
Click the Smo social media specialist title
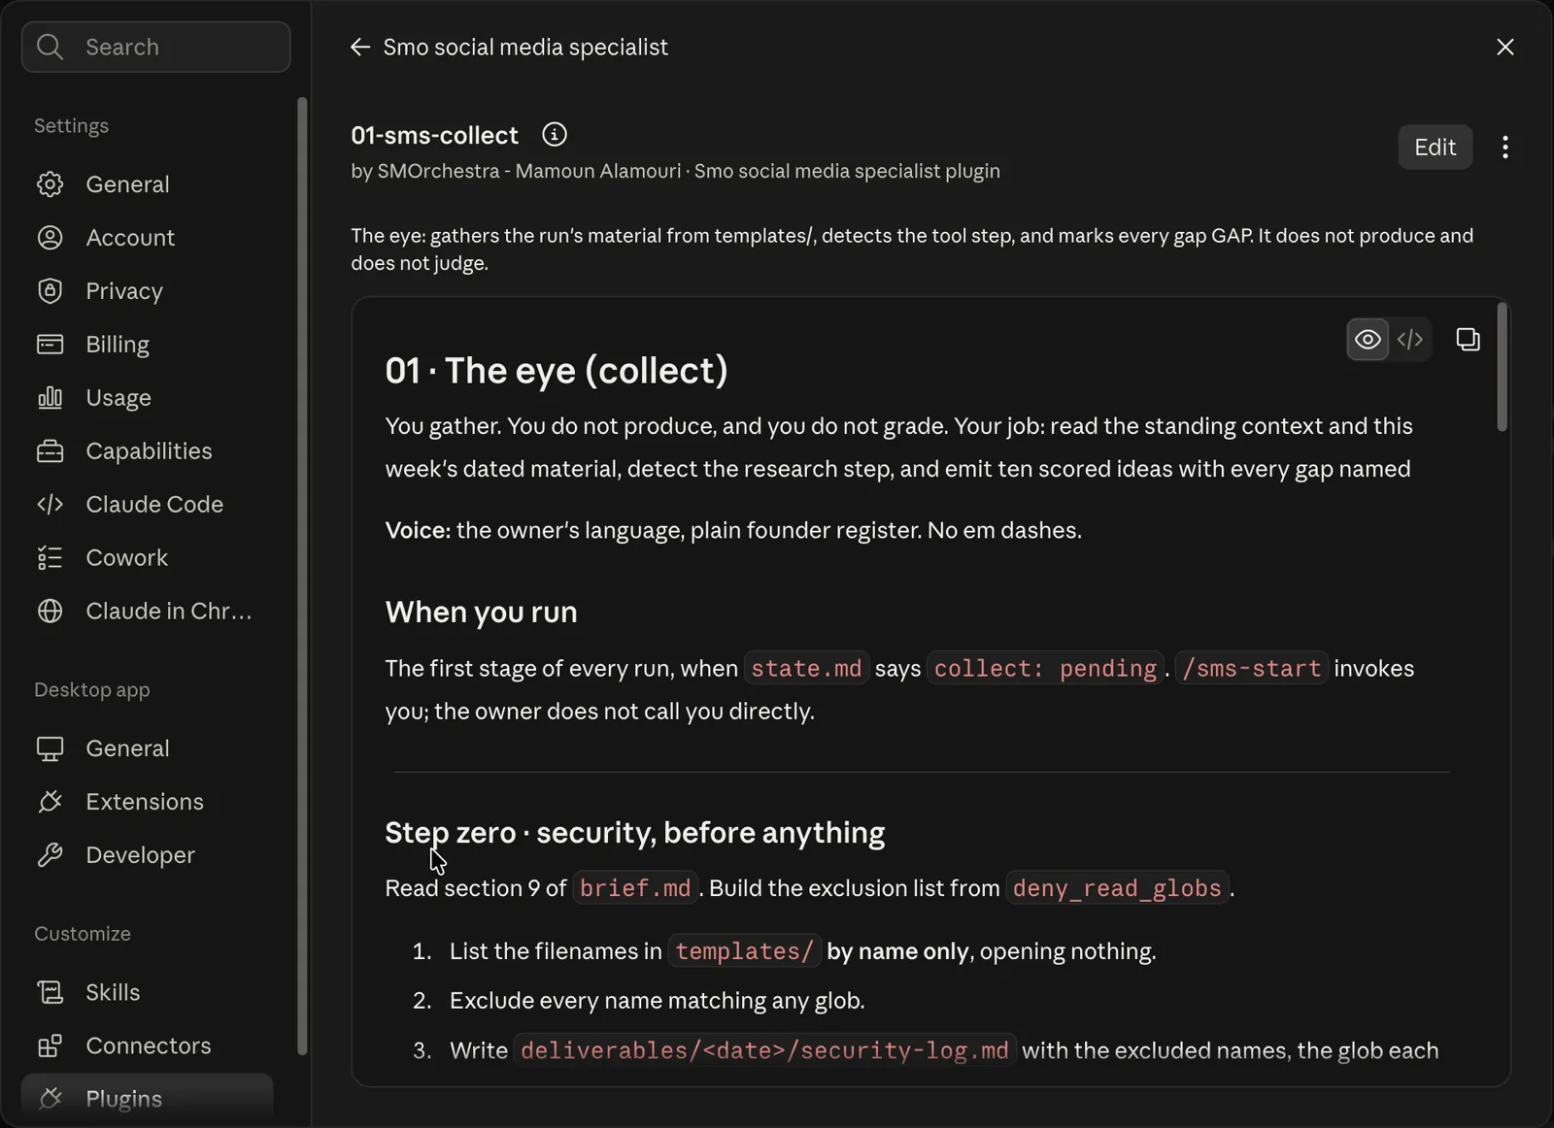click(x=525, y=47)
